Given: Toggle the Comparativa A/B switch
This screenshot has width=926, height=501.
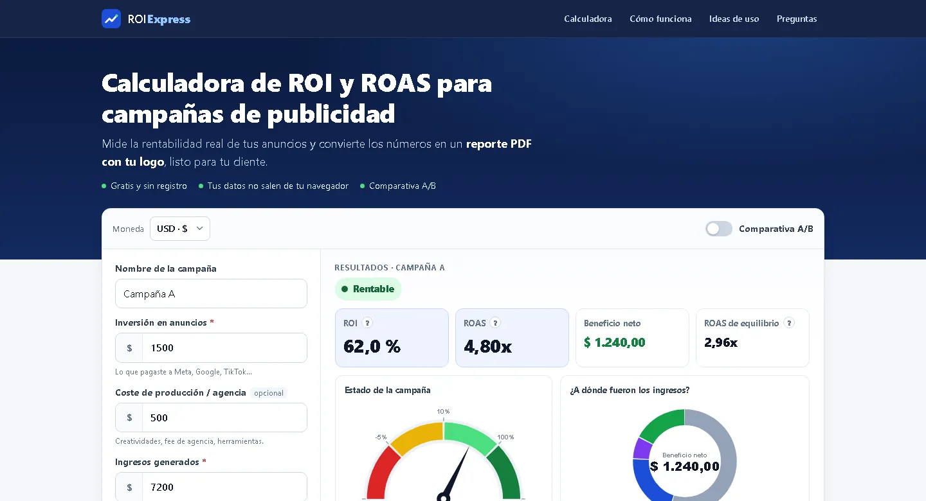Looking at the screenshot, I should pyautogui.click(x=719, y=229).
